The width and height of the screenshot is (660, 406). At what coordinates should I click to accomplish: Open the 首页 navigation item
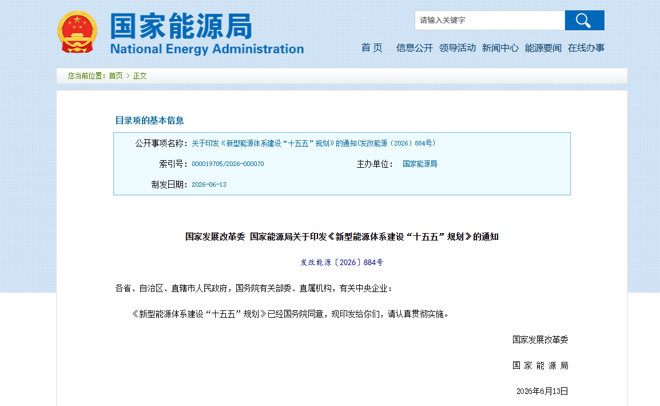372,48
